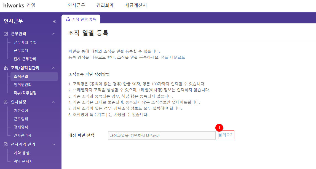Open the 인사근무 top menu
Image resolution: width=316 pixels, height=169 pixels.
pyautogui.click(x=76, y=5)
